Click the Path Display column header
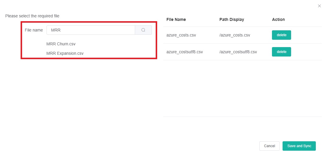Screen dimensions: 327x156 (x=232, y=19)
